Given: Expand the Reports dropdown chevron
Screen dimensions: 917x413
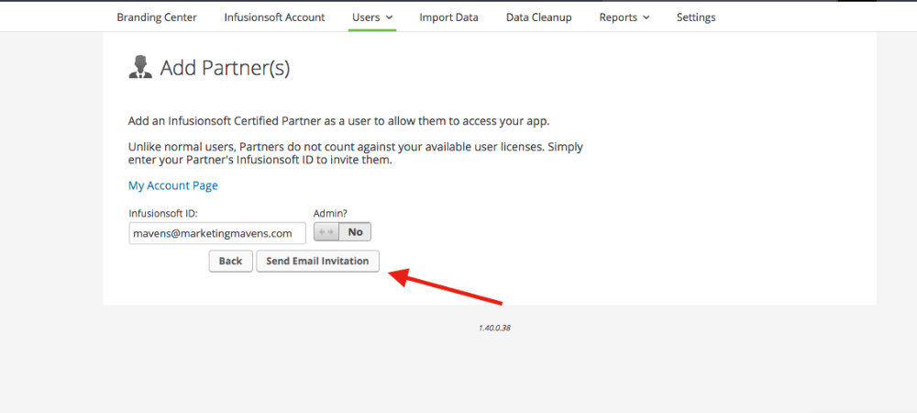Looking at the screenshot, I should tap(646, 17).
